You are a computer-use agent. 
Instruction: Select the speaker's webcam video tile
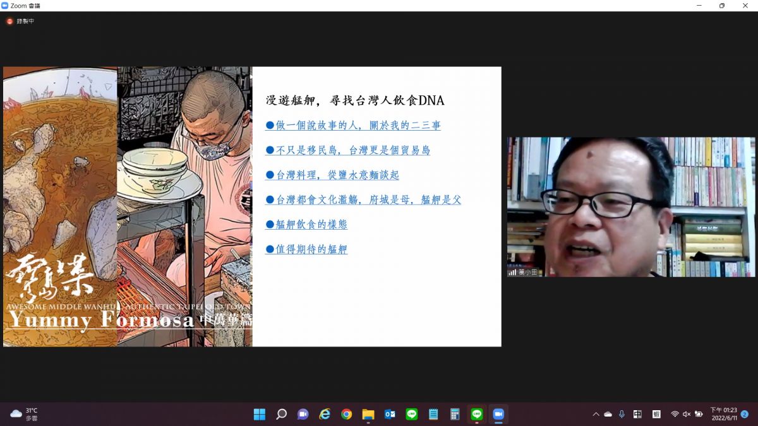point(631,207)
